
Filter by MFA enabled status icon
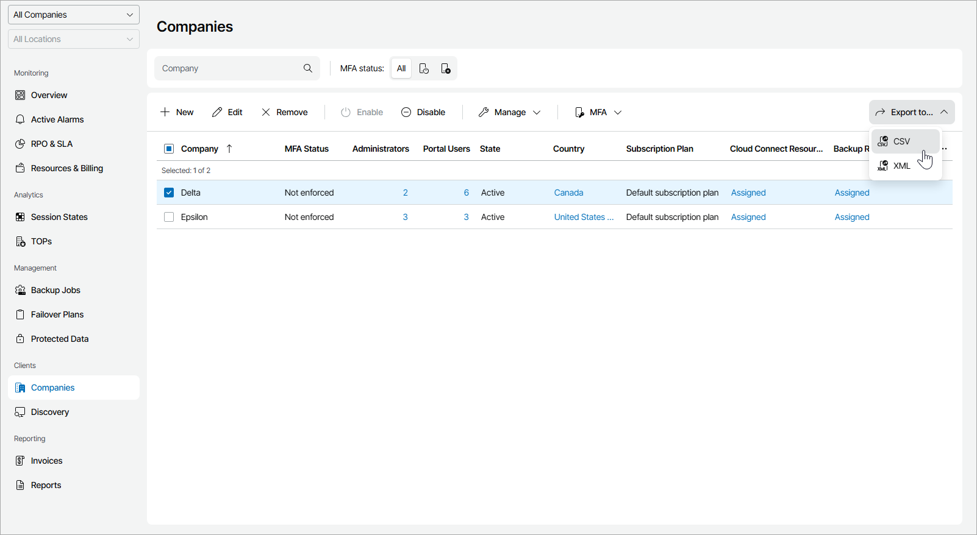(x=424, y=68)
